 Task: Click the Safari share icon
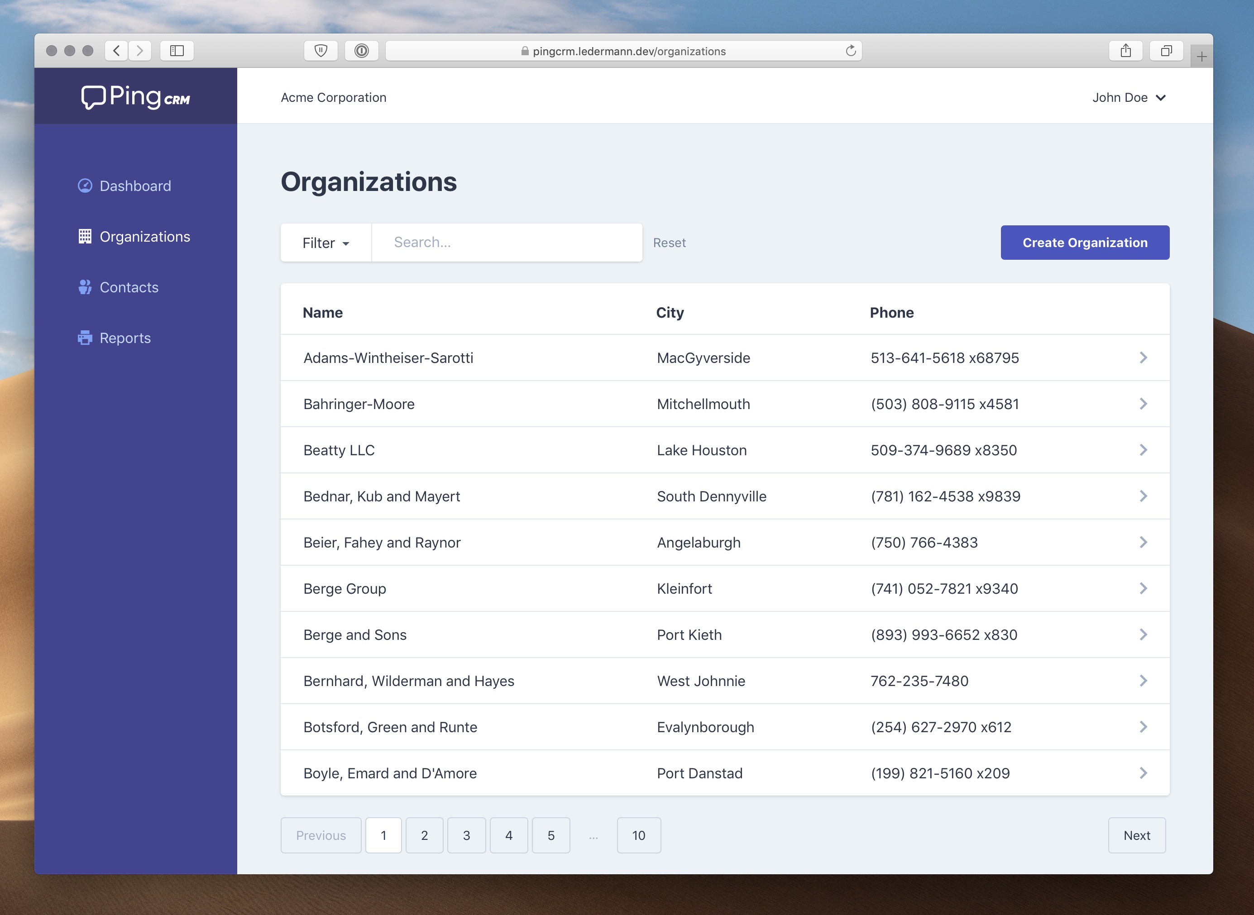click(x=1125, y=50)
